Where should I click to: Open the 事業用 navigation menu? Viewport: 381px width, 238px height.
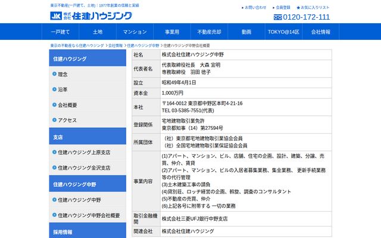pos(172,32)
